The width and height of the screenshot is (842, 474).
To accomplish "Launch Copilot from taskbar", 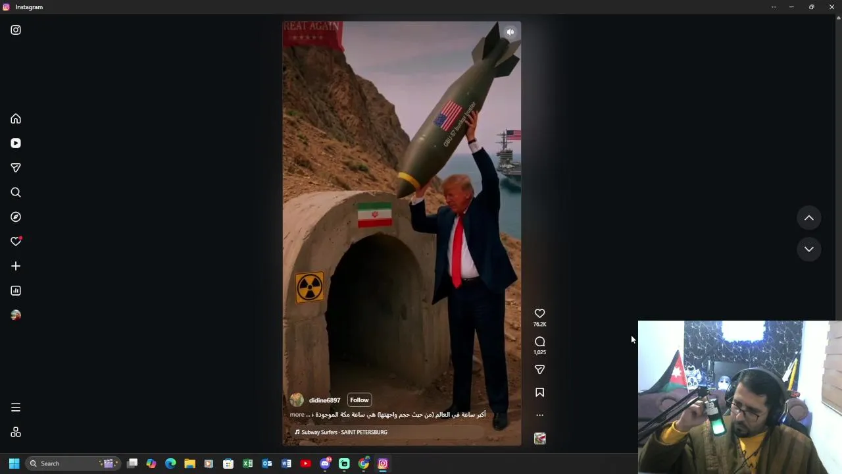I will pos(151,463).
